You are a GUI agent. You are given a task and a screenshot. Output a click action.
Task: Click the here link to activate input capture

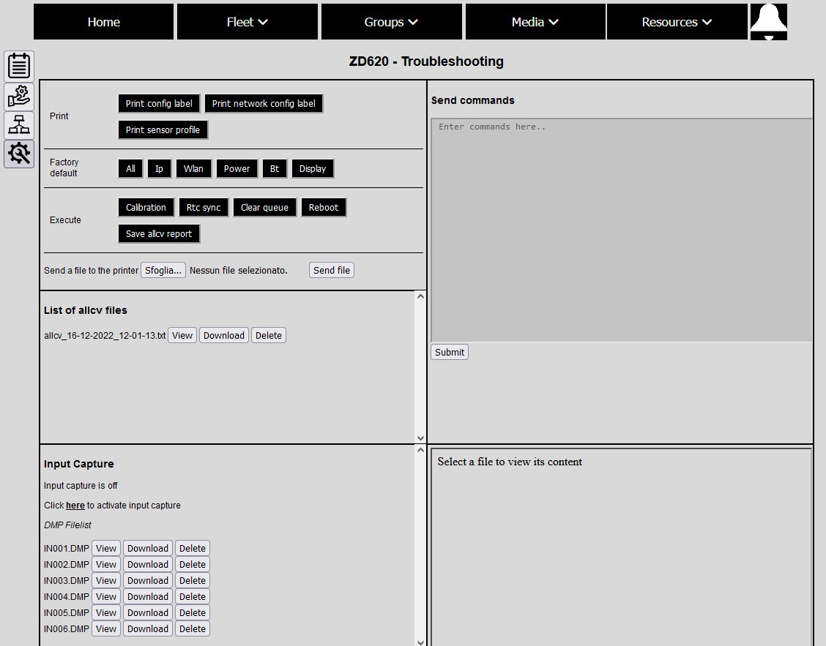(75, 506)
